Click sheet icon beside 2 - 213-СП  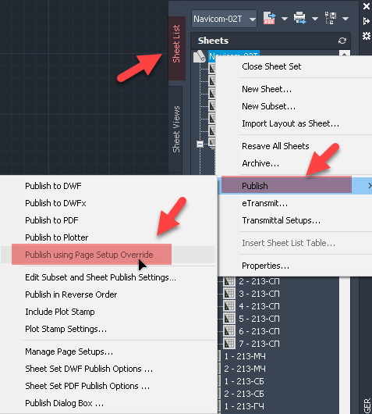[x=229, y=281]
